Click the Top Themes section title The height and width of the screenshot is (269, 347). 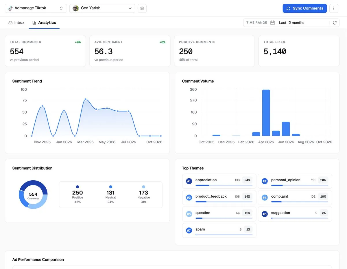pos(193,168)
